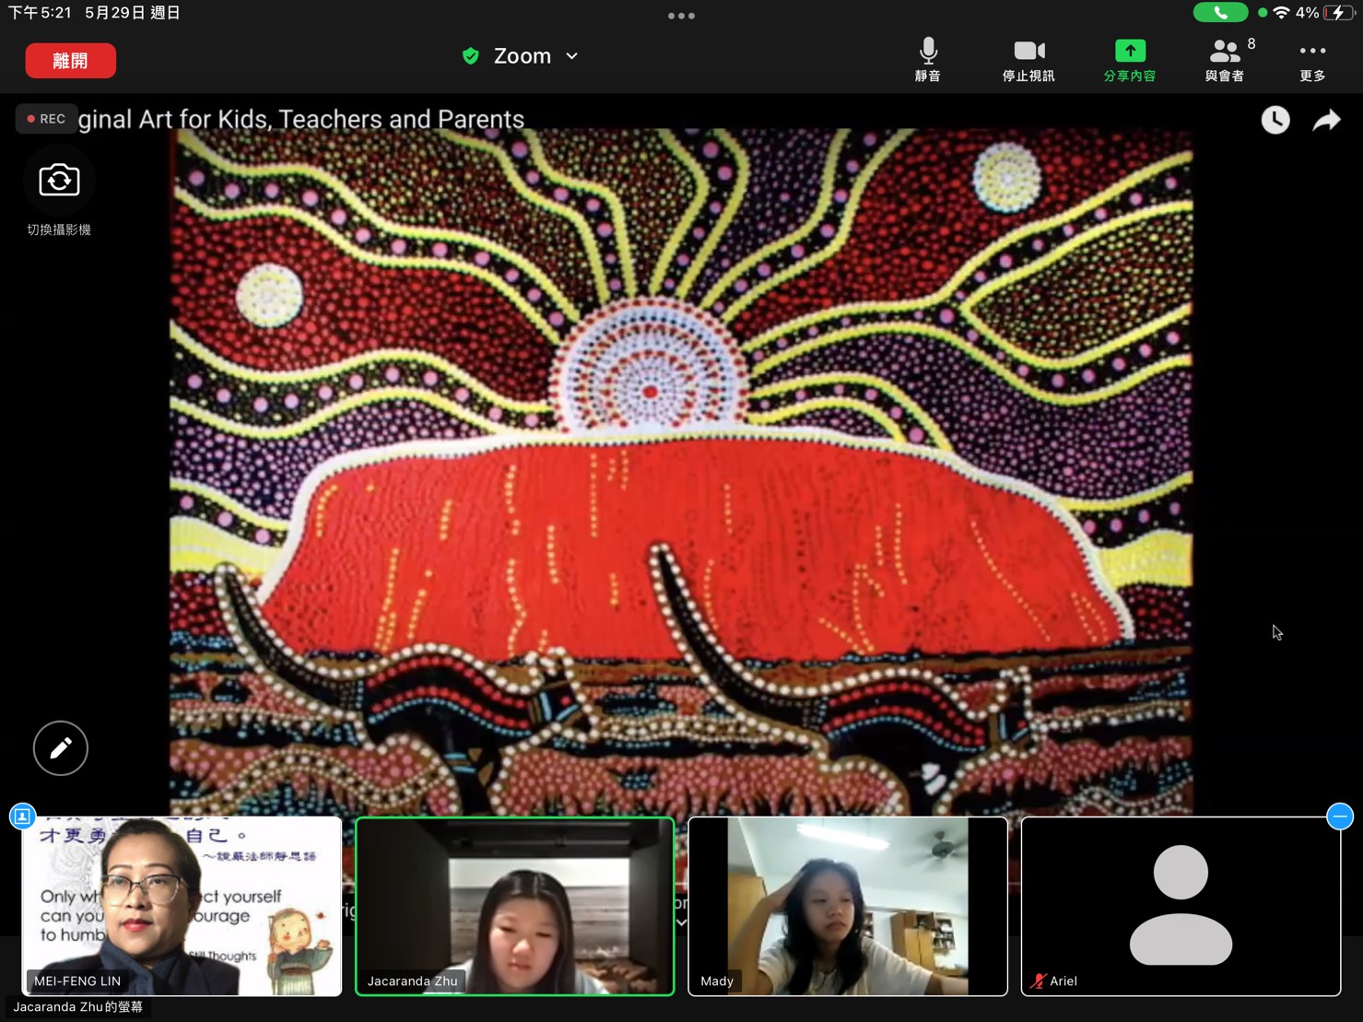The width and height of the screenshot is (1363, 1022).
Task: Tap the shared video title text
Action: [301, 119]
